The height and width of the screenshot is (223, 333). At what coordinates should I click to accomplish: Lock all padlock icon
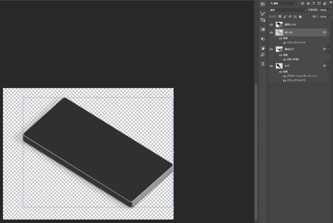pos(300,17)
